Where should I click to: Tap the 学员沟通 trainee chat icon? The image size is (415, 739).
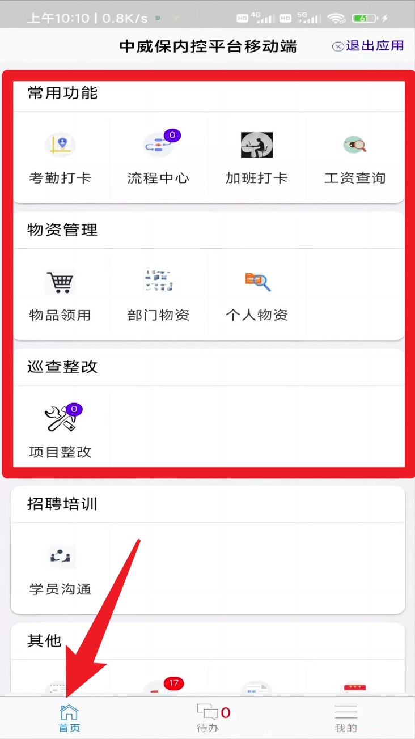[x=60, y=556]
